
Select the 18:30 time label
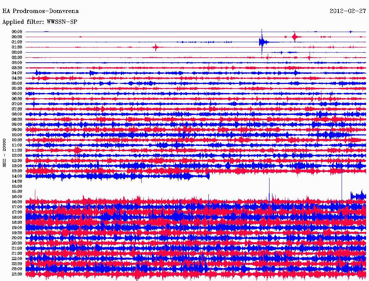[17, 222]
